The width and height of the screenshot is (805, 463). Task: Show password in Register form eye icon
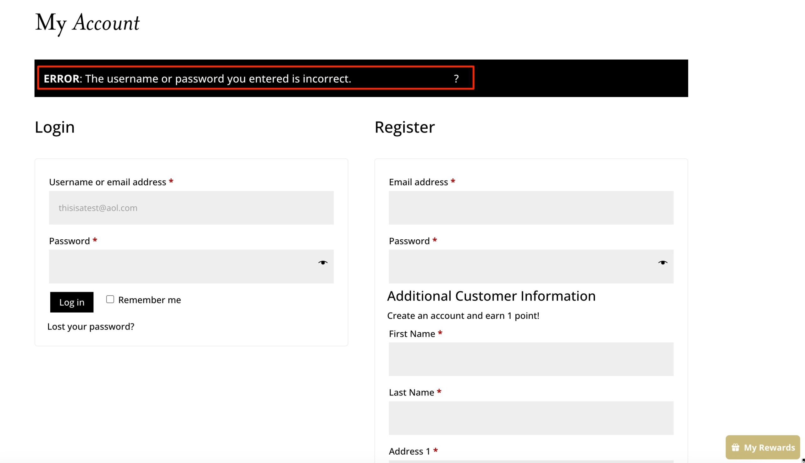coord(663,263)
